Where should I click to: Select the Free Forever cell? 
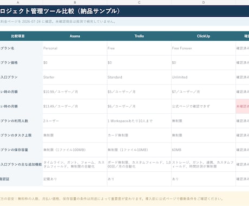coord(204,48)
